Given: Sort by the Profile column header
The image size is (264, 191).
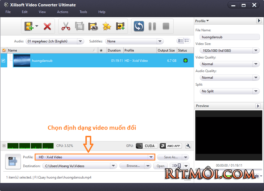Looking at the screenshot, I should pyautogui.click(x=140, y=50).
